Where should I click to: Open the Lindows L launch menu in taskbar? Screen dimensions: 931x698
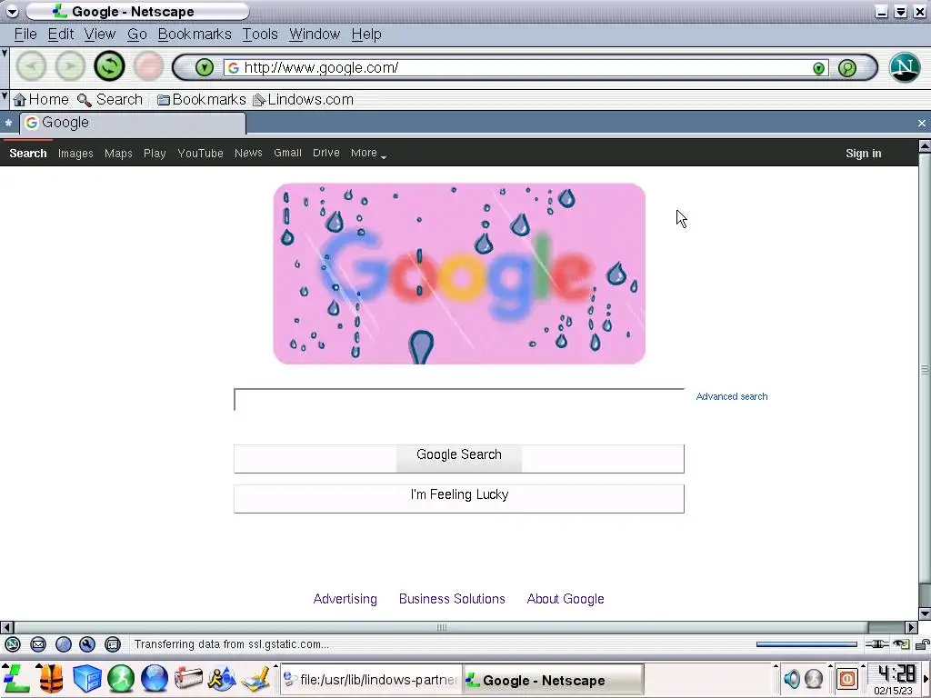pos(16,678)
